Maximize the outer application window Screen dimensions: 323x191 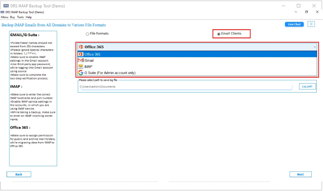click(299, 6)
